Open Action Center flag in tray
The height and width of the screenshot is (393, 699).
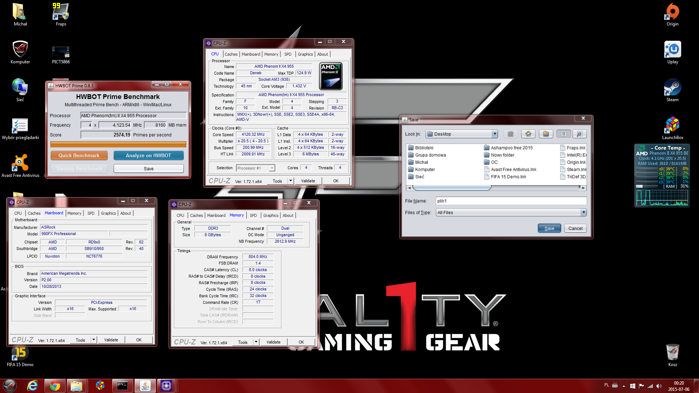[x=641, y=386]
